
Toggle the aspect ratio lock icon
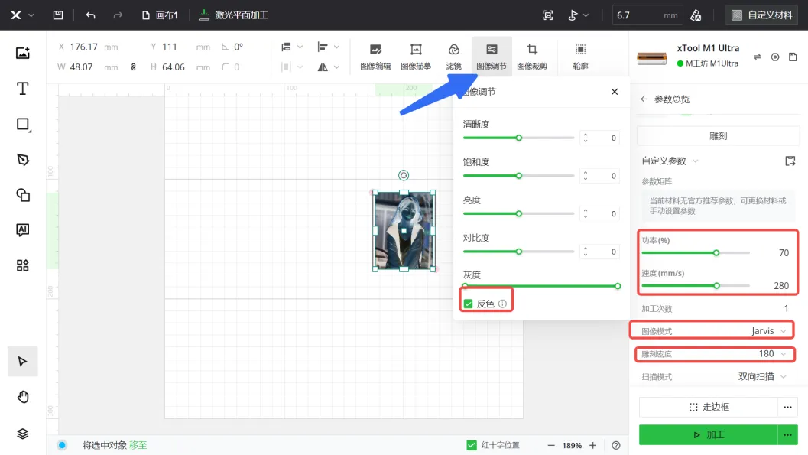coord(134,67)
